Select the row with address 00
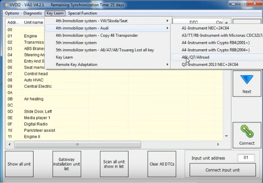The height and width of the screenshot is (183, 263). tap(25, 30)
